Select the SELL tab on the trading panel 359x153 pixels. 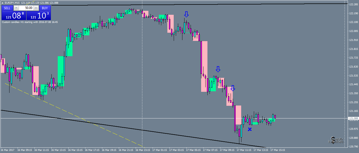[x=7, y=8]
